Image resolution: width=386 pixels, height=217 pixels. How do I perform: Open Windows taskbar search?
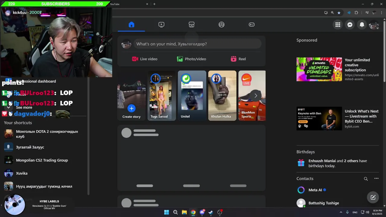coord(176,212)
